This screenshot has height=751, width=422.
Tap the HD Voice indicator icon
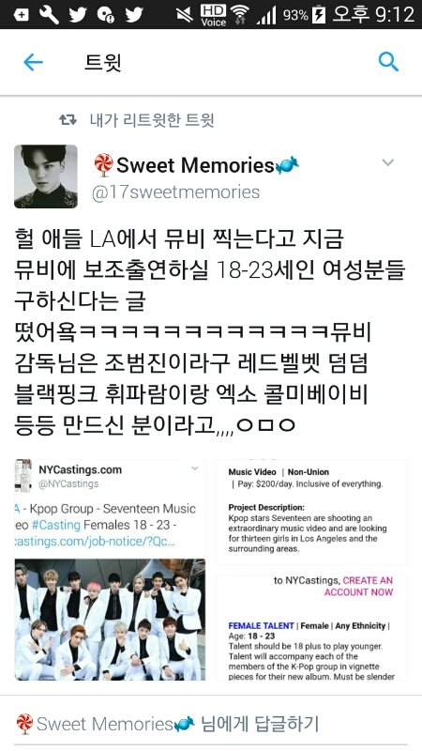(x=214, y=15)
